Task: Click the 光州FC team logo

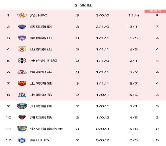Action: click(22, 15)
